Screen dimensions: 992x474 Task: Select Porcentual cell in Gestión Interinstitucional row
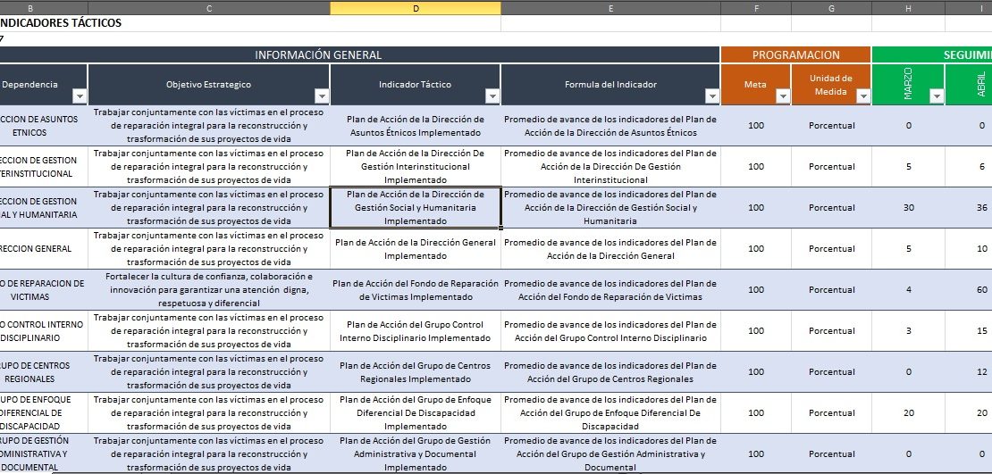pos(831,167)
